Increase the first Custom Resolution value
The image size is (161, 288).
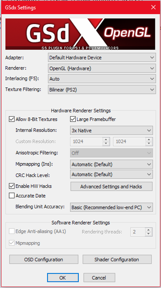coord(106,139)
